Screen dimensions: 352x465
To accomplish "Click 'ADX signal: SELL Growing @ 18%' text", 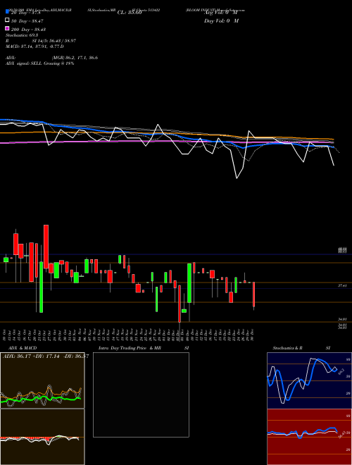I will pyautogui.click(x=39, y=63).
